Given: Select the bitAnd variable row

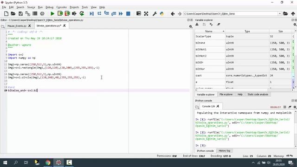Looking at the screenshot, I should (244, 43).
